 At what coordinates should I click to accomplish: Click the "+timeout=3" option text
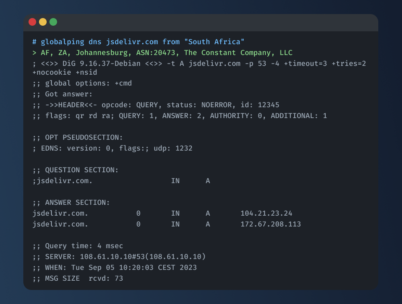pos(306,63)
